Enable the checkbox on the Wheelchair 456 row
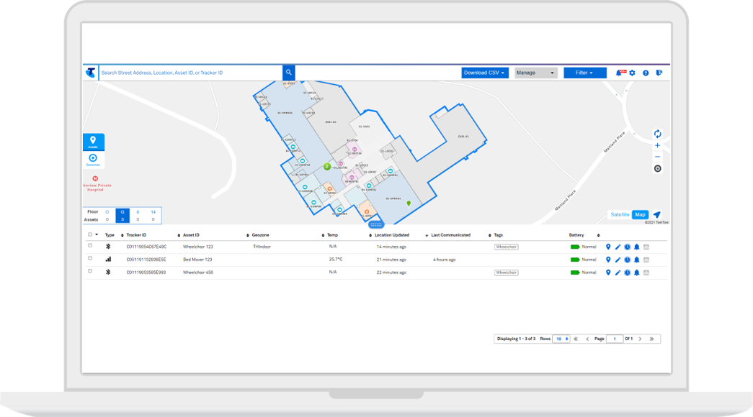Image resolution: width=753 pixels, height=417 pixels. coord(90,272)
